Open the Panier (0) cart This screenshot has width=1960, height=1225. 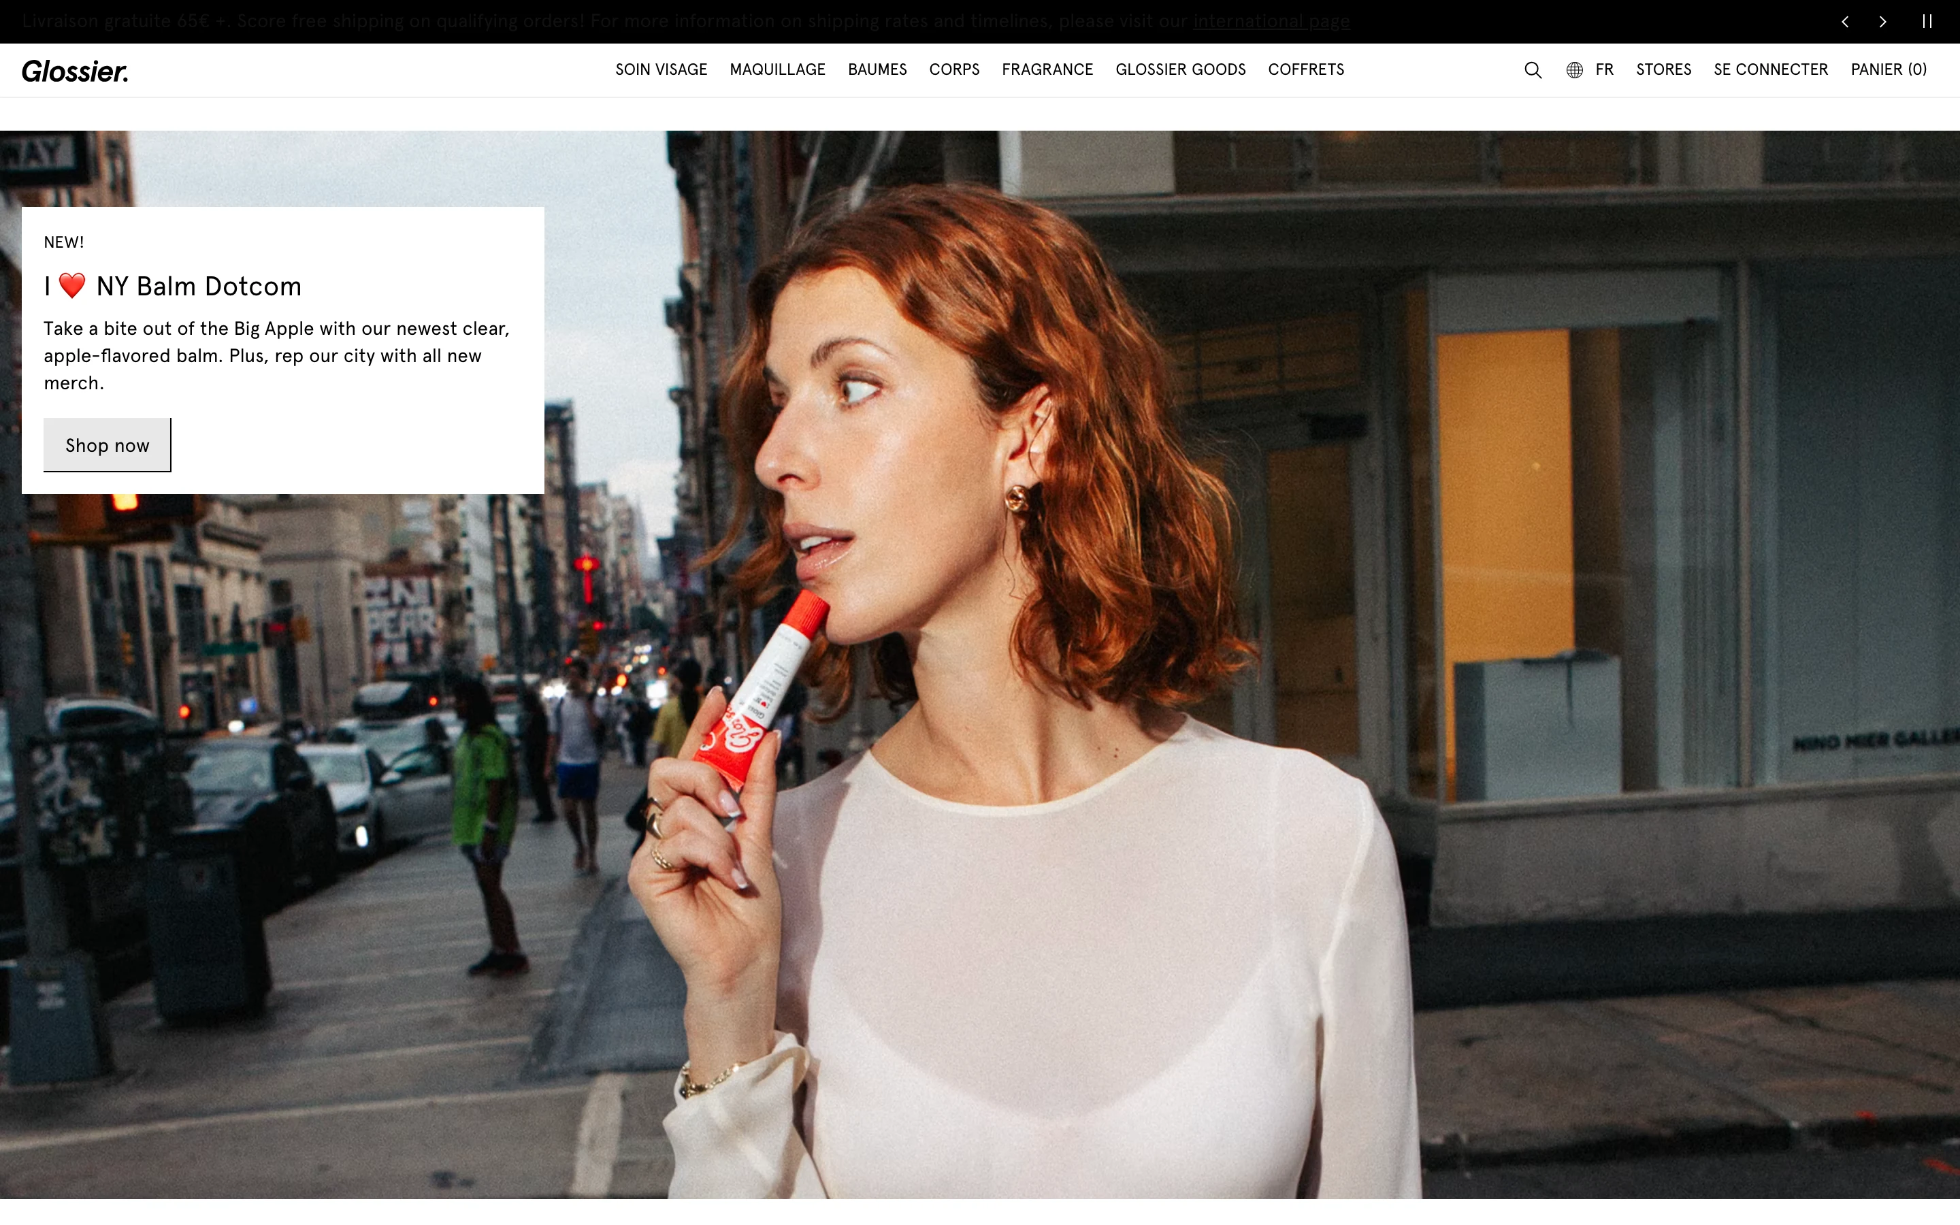click(1889, 69)
